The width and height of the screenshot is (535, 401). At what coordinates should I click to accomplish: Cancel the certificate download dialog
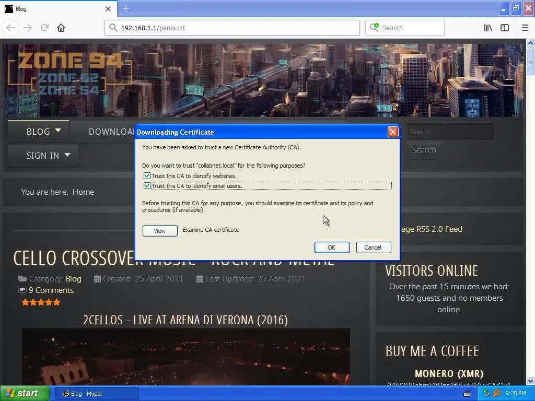(x=373, y=247)
